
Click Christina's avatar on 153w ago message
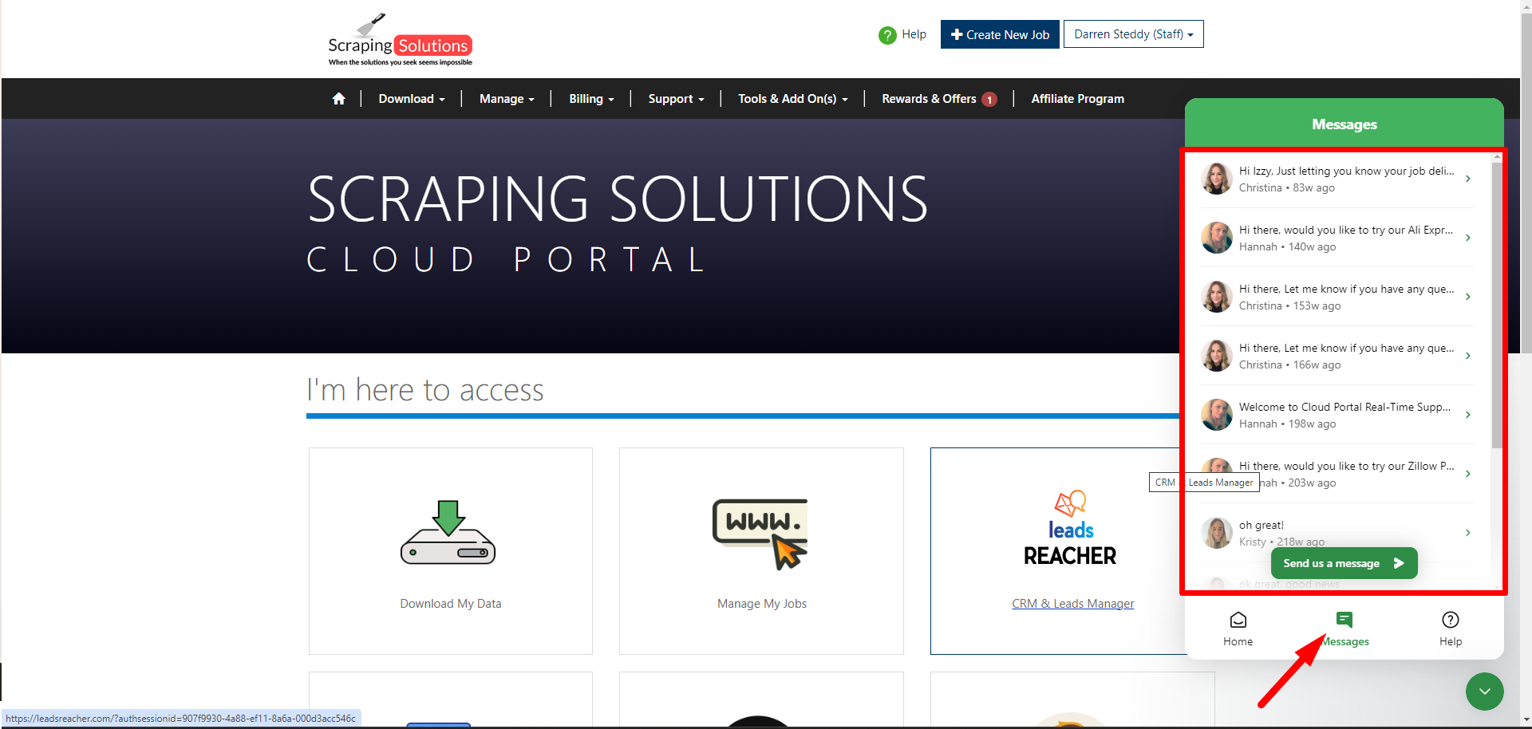coord(1217,297)
